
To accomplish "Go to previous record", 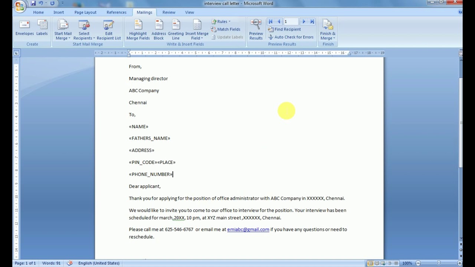I will [279, 22].
